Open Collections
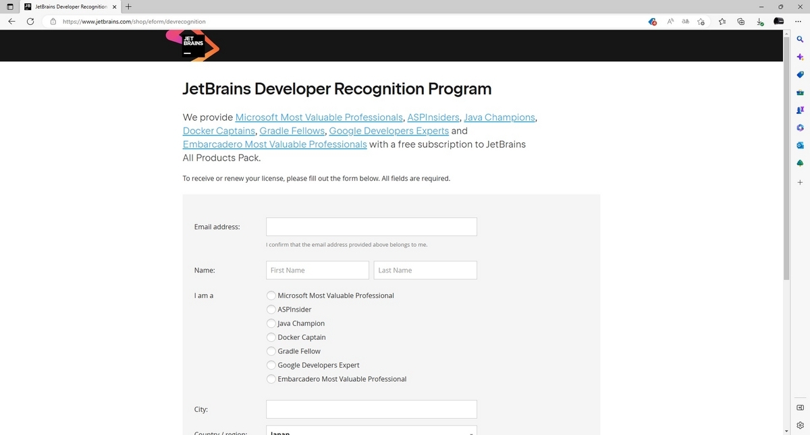Screen dimensions: 810x435 click(x=740, y=22)
